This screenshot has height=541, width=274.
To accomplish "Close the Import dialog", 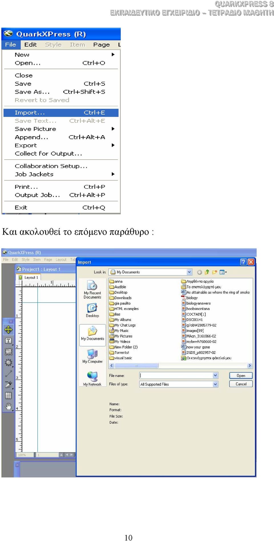I will click(251, 262).
